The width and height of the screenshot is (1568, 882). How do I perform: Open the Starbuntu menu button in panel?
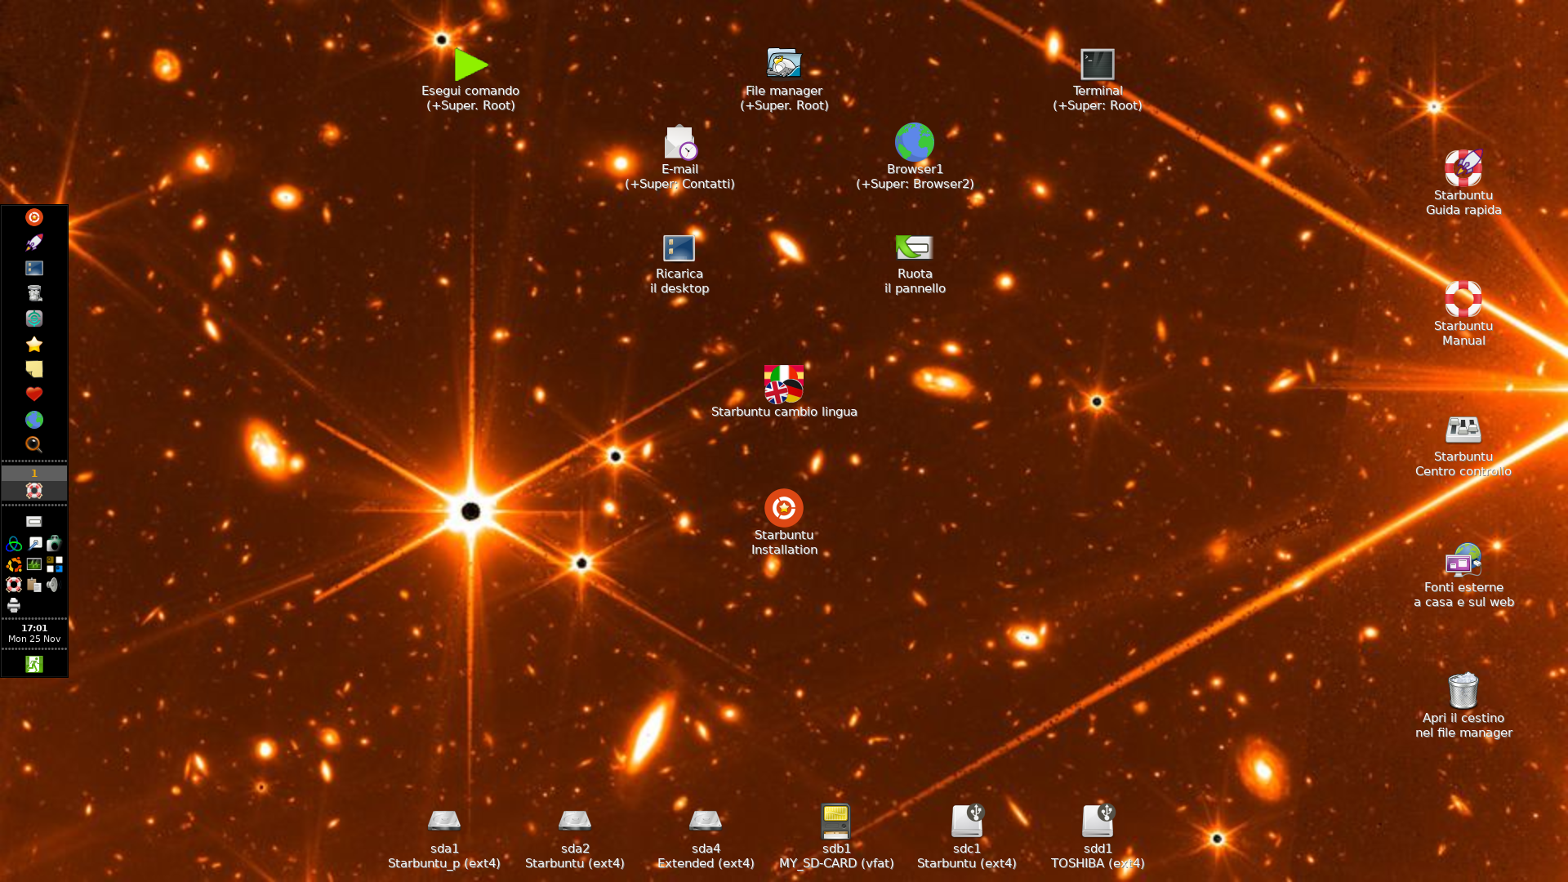pos(34,217)
